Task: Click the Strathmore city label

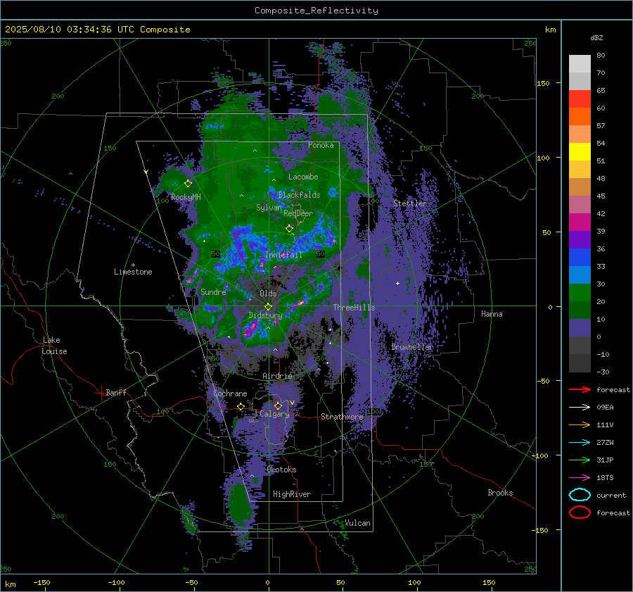Action: tap(342, 417)
